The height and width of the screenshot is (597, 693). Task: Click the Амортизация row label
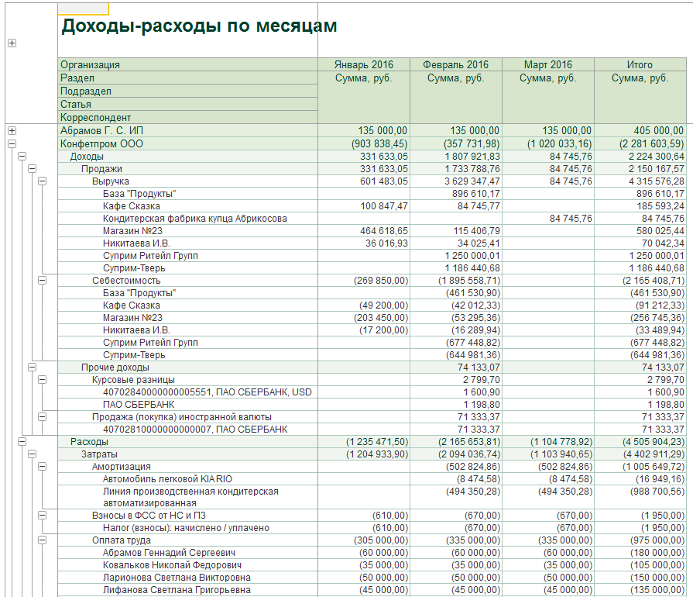pos(121,466)
